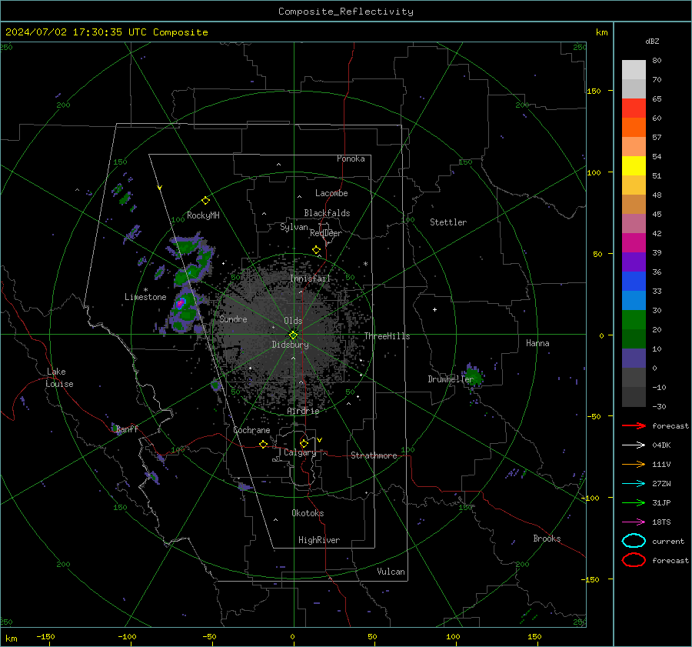Click the white 04DK arrow icon

(634, 445)
